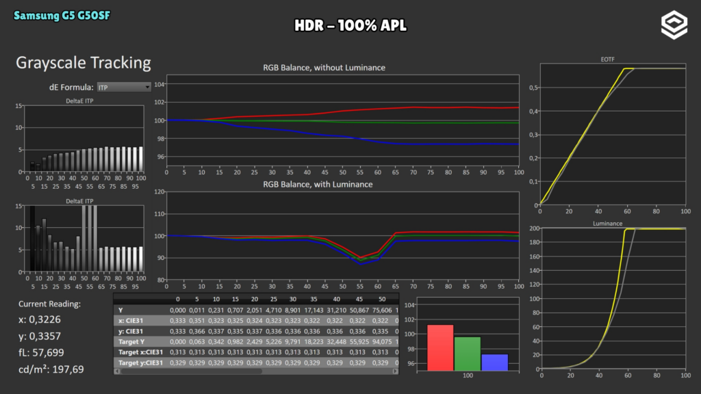Click the Target Y value 55,925
This screenshot has height=394, width=701.
click(x=359, y=342)
